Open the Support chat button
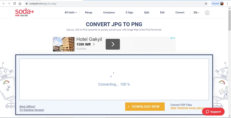Screen dimensions: 231x118 click(213, 111)
